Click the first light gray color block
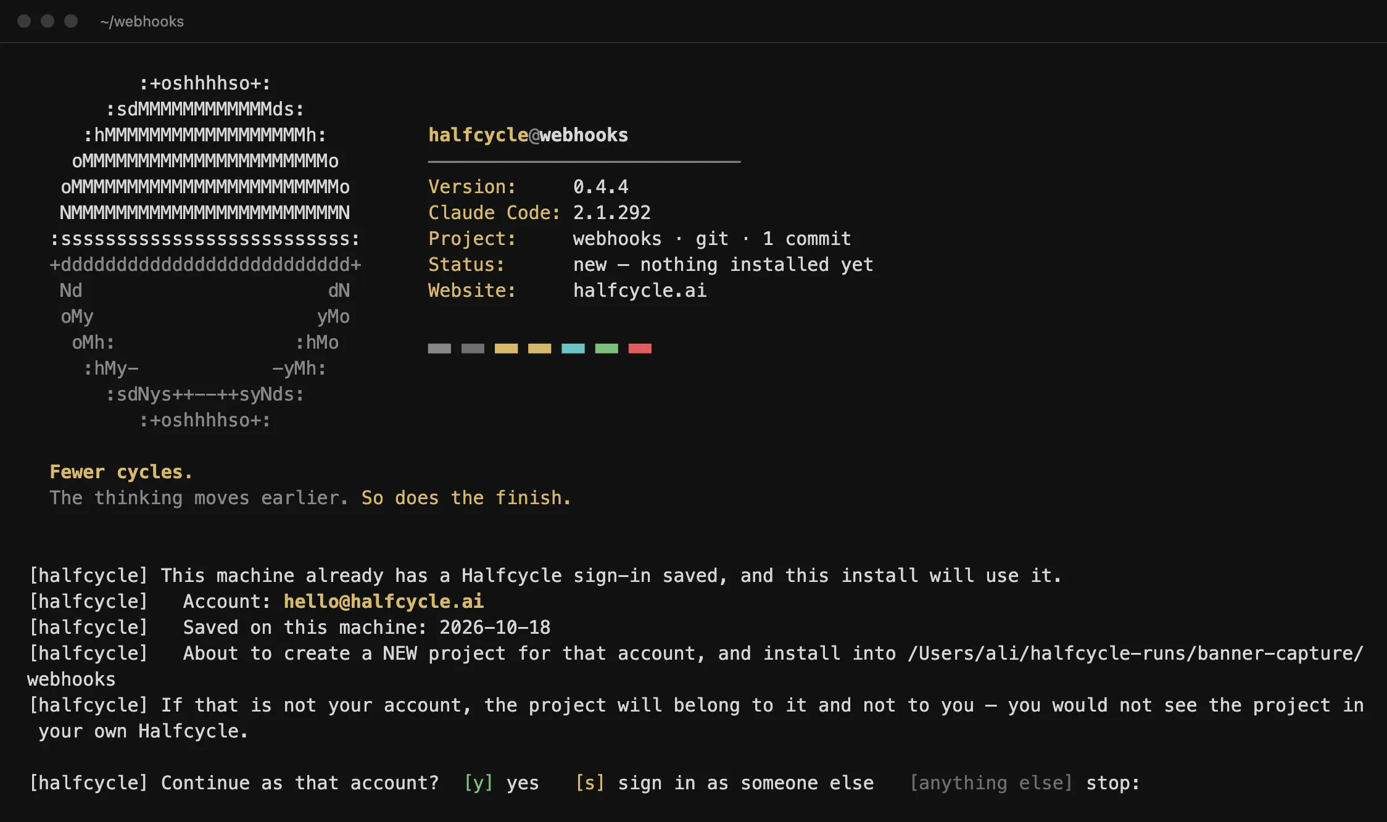The height and width of the screenshot is (822, 1387). tap(439, 349)
